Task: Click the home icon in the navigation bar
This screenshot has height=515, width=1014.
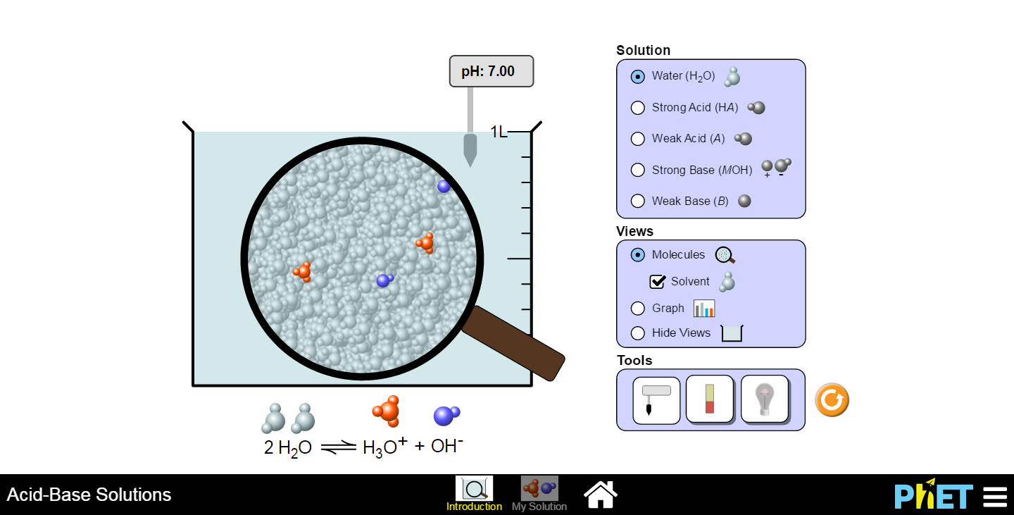Action: point(600,494)
